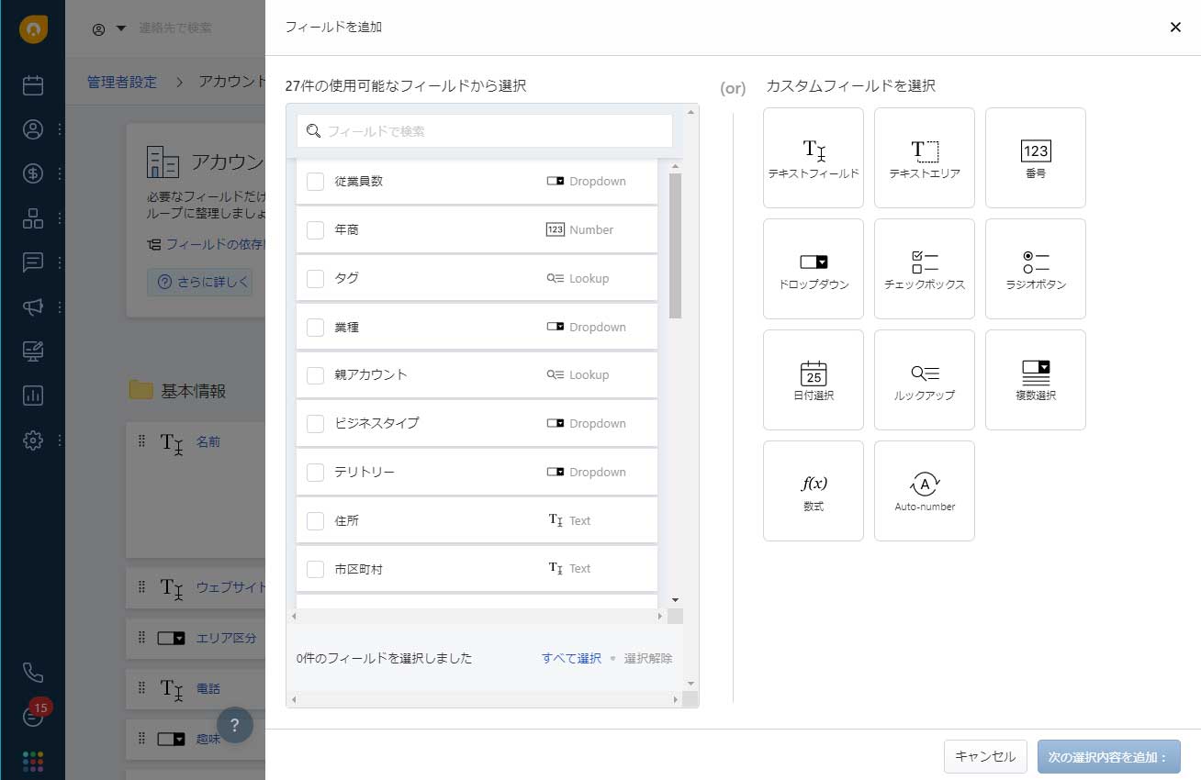The height and width of the screenshot is (780, 1201).
Task: Check the 市区町村 field checkbox
Action: (x=315, y=569)
